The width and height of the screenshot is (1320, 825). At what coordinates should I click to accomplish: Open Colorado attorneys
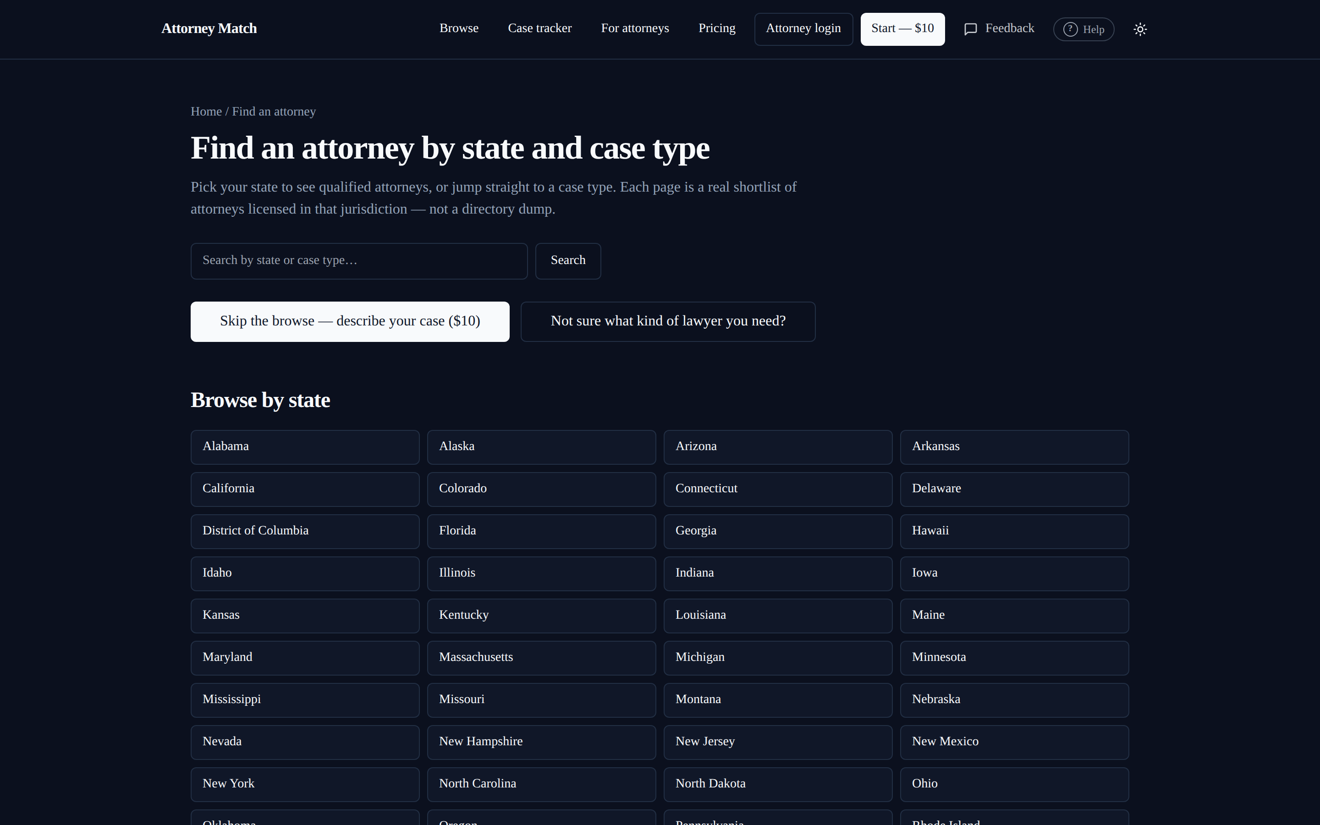[541, 489]
